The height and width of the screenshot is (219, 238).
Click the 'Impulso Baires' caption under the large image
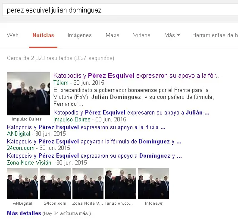pyautogui.click(x=27, y=119)
